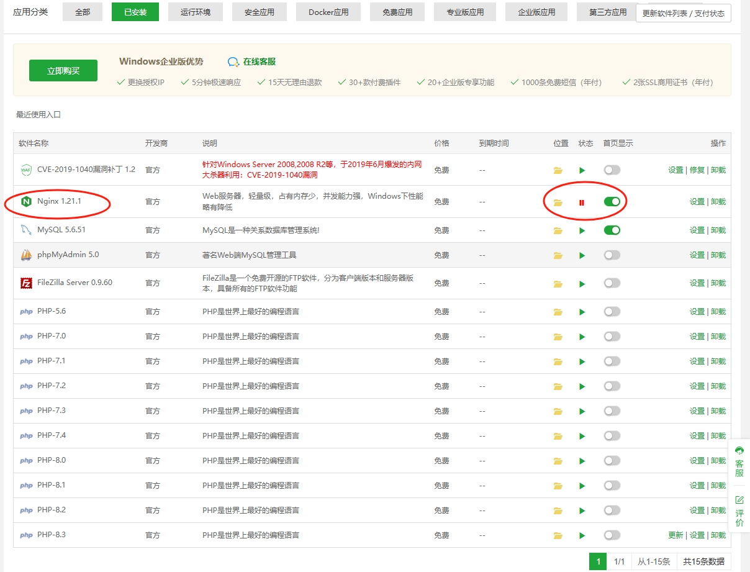Viewport: 750px width, 572px height.
Task: Open 设置 for PHP-7.4
Action: [x=697, y=436]
